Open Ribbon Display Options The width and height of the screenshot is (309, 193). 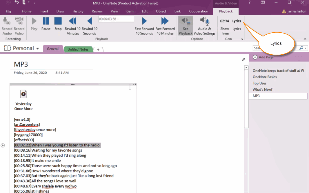click(x=263, y=3)
